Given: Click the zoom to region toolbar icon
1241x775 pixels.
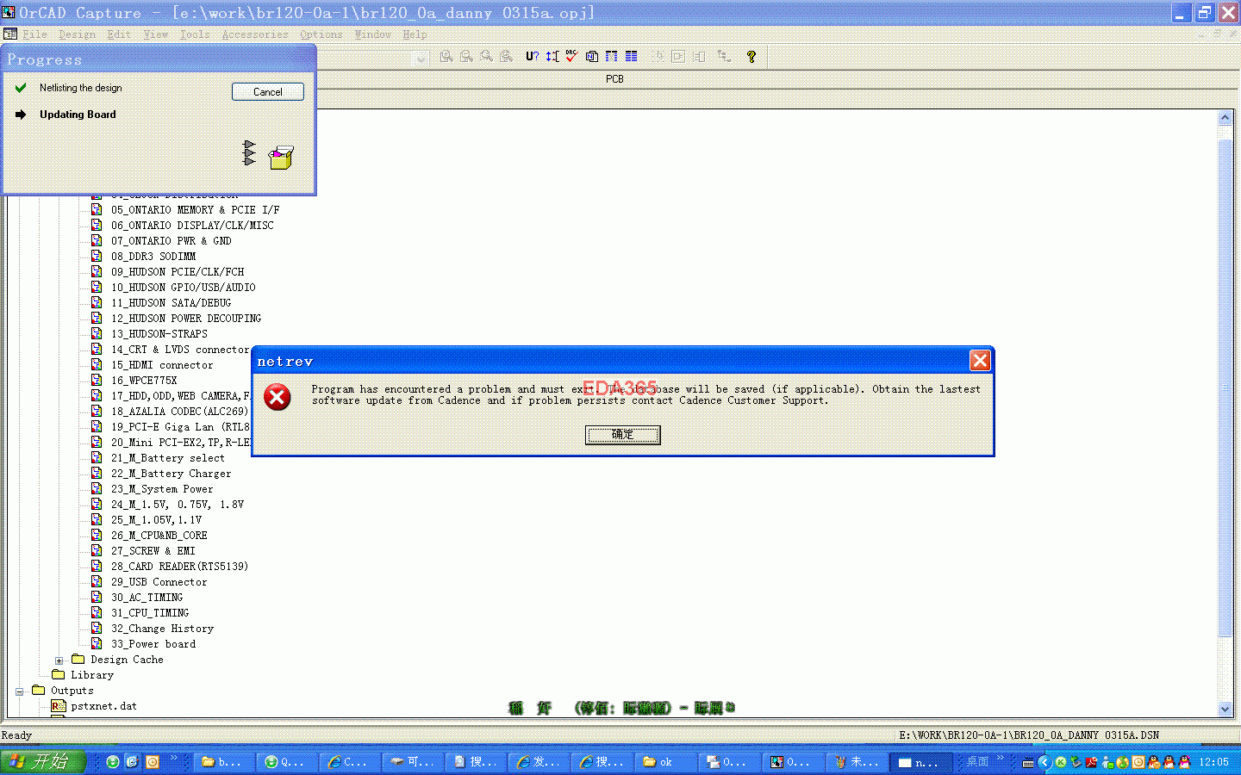Looking at the screenshot, I should [486, 56].
